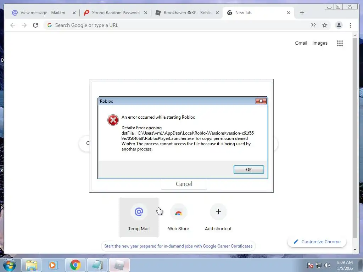Click the scrollbar down arrow
363x272 pixels.
pos(355,250)
